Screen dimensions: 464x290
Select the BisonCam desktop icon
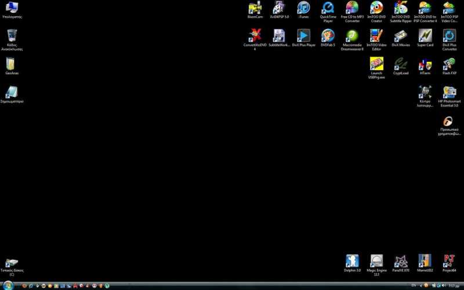pyautogui.click(x=255, y=8)
